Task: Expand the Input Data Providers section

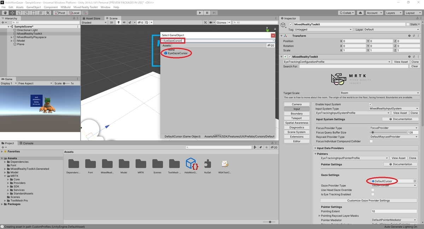Action: (x=315, y=148)
